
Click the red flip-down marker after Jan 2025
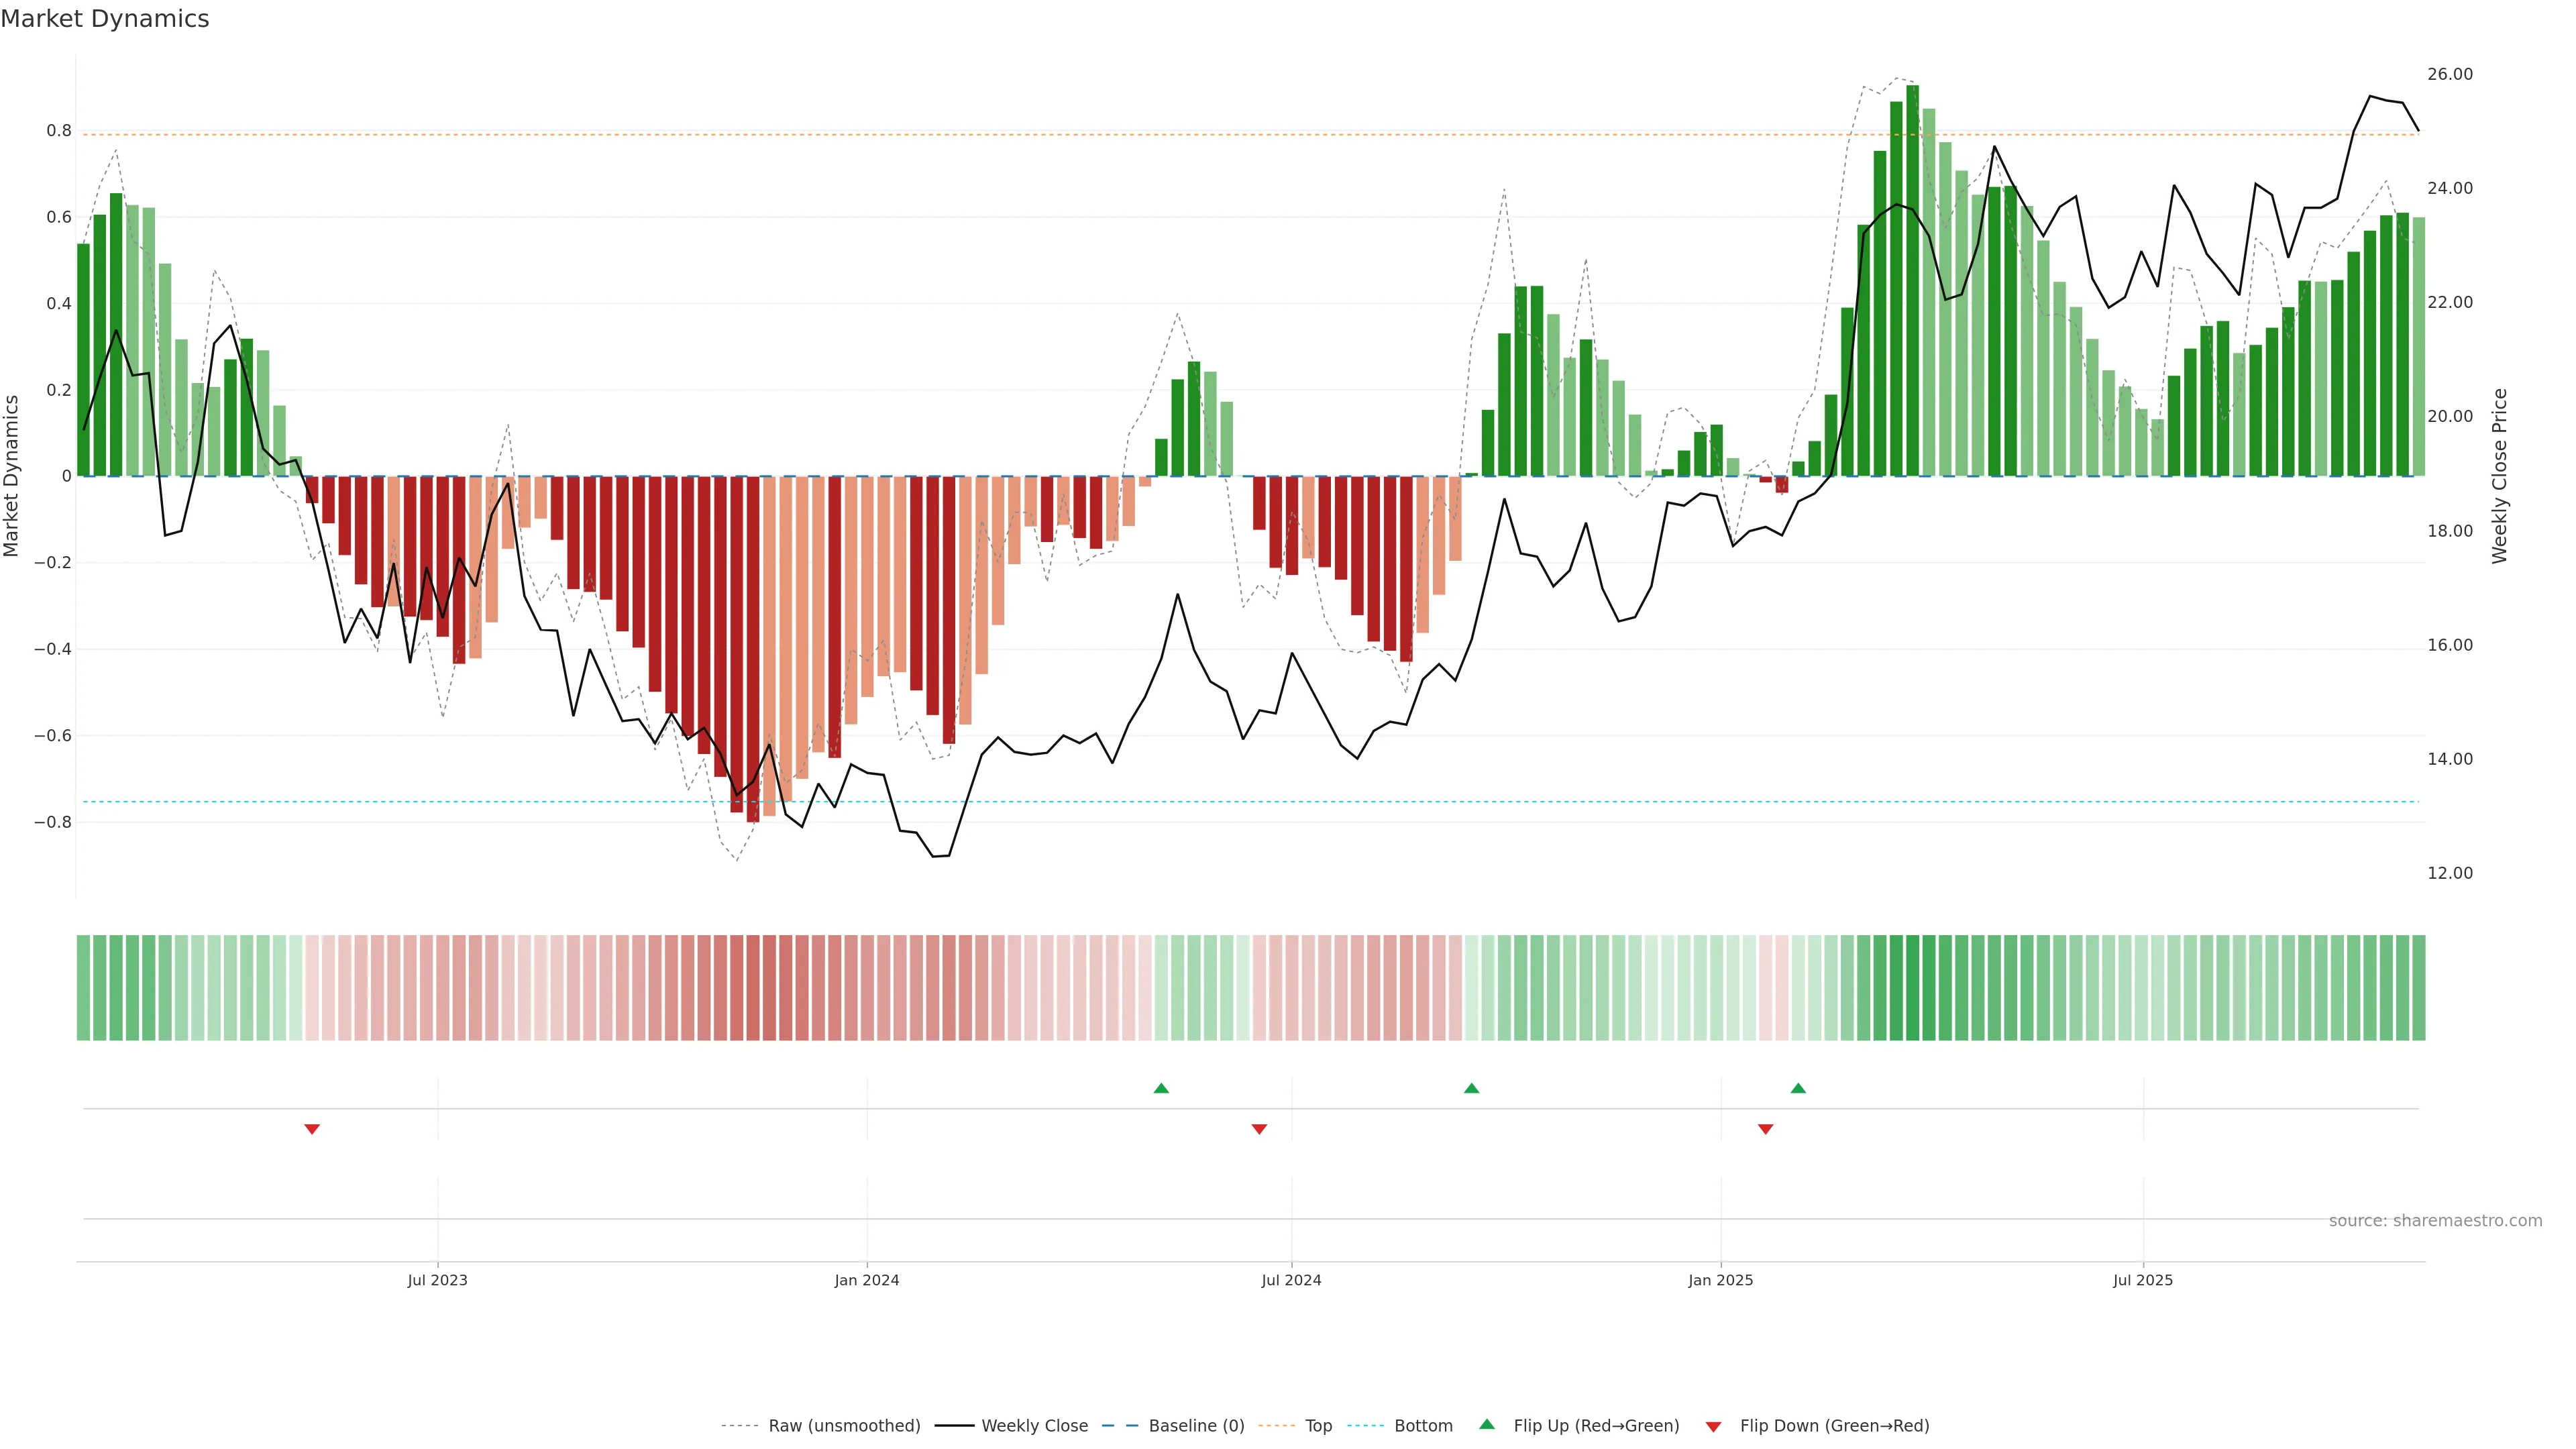pos(1765,1129)
